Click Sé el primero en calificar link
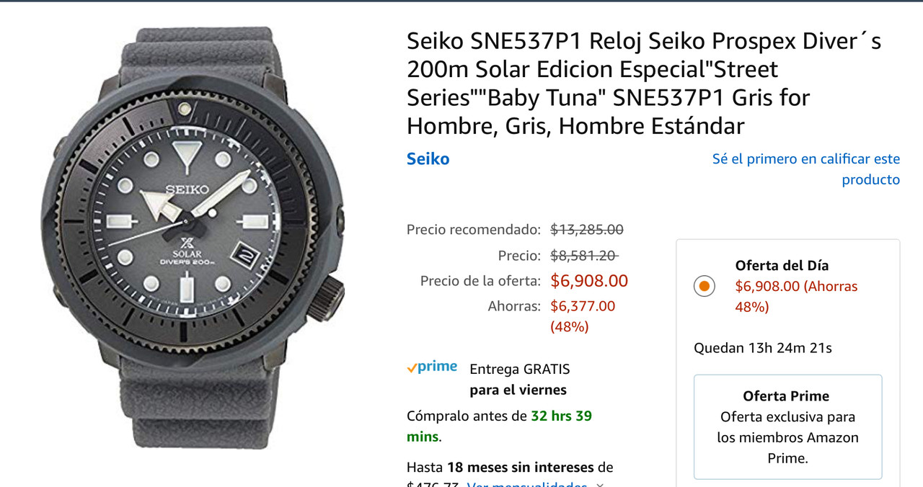This screenshot has height=487, width=923. pyautogui.click(x=806, y=169)
